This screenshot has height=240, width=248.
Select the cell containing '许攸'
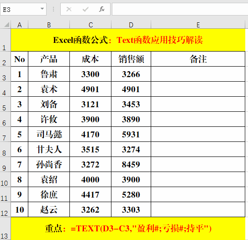49,119
